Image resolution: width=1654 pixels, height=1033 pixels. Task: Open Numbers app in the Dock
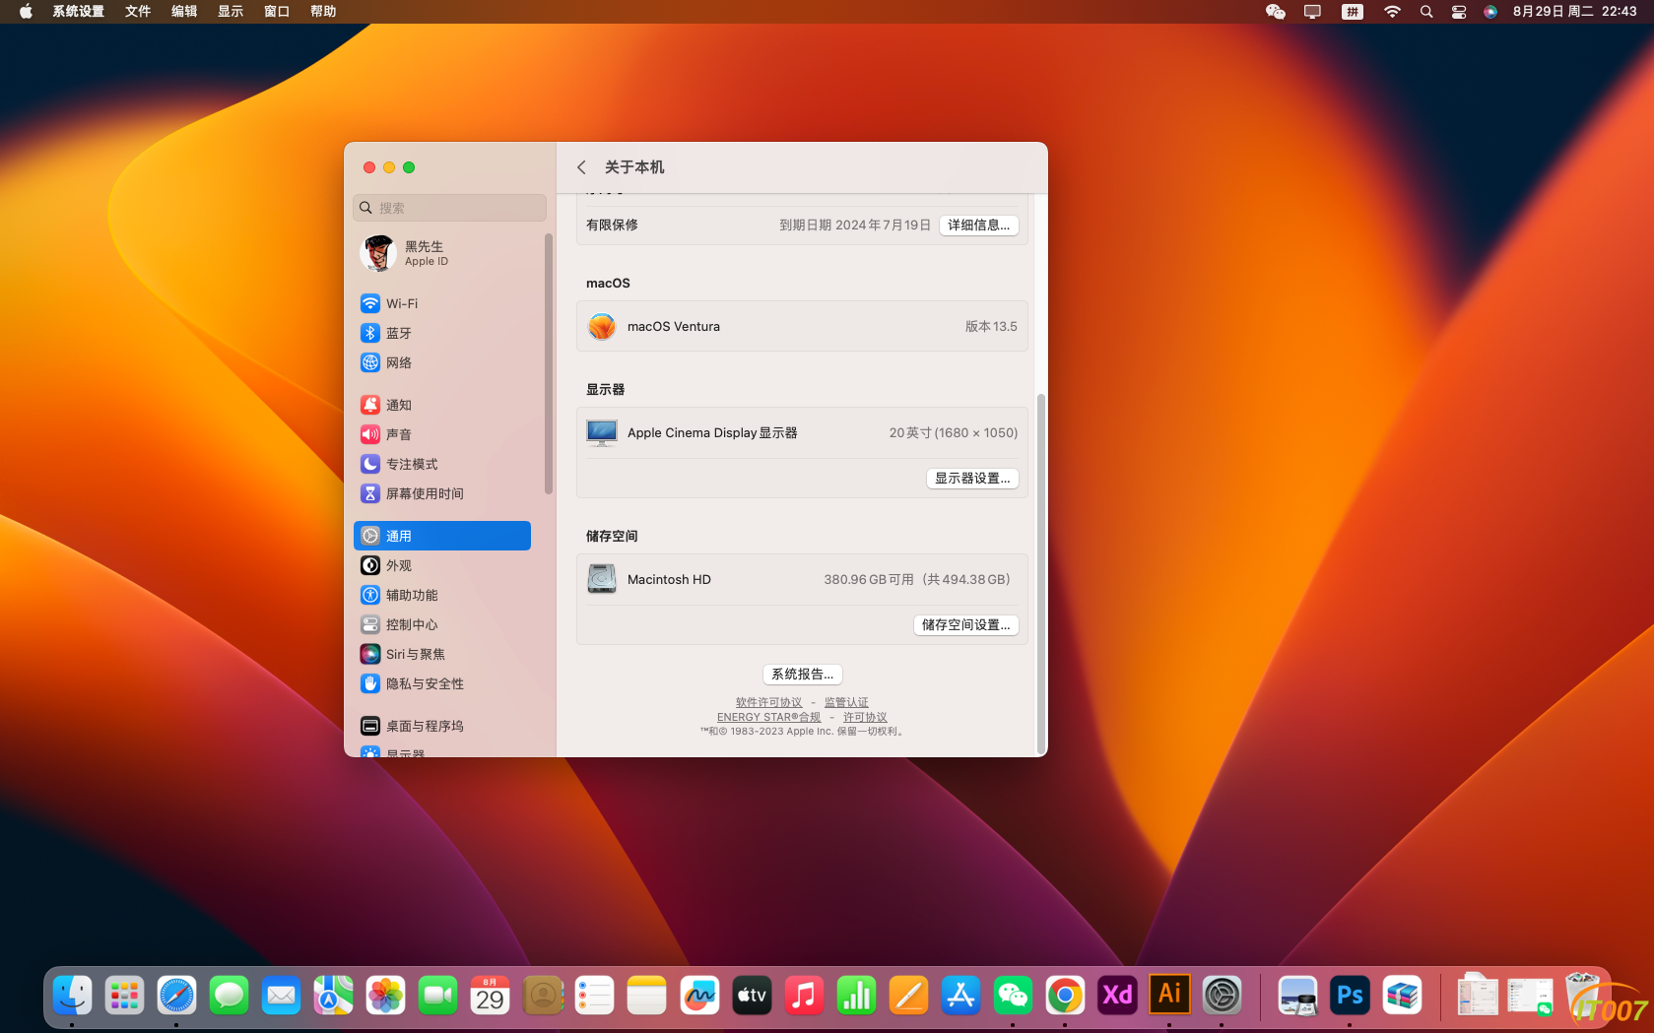pos(856,996)
